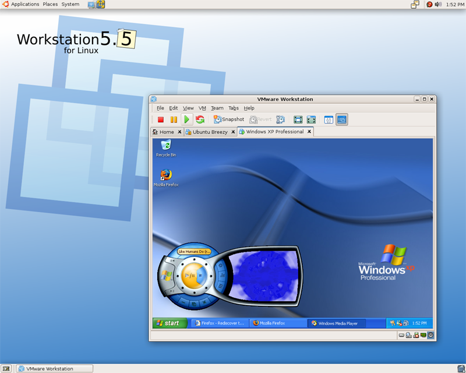The image size is (466, 373).
Task: Reset the virtual machine with the red-green arrows icon
Action: click(x=200, y=119)
